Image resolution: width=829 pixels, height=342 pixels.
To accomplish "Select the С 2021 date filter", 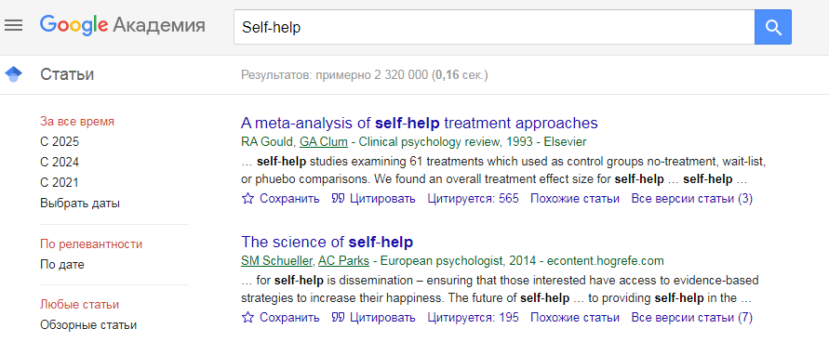I will 60,182.
